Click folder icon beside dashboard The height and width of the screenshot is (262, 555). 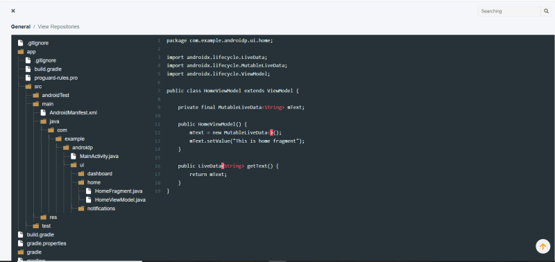(81, 173)
